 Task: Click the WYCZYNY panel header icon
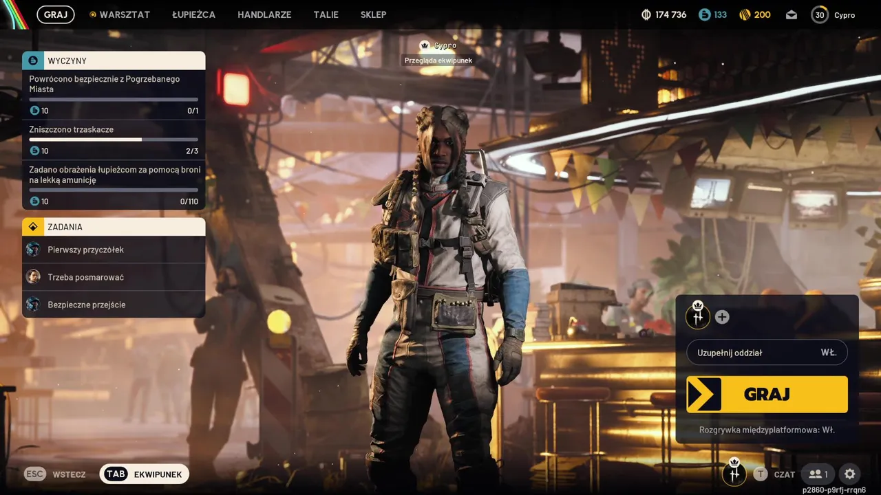click(33, 60)
